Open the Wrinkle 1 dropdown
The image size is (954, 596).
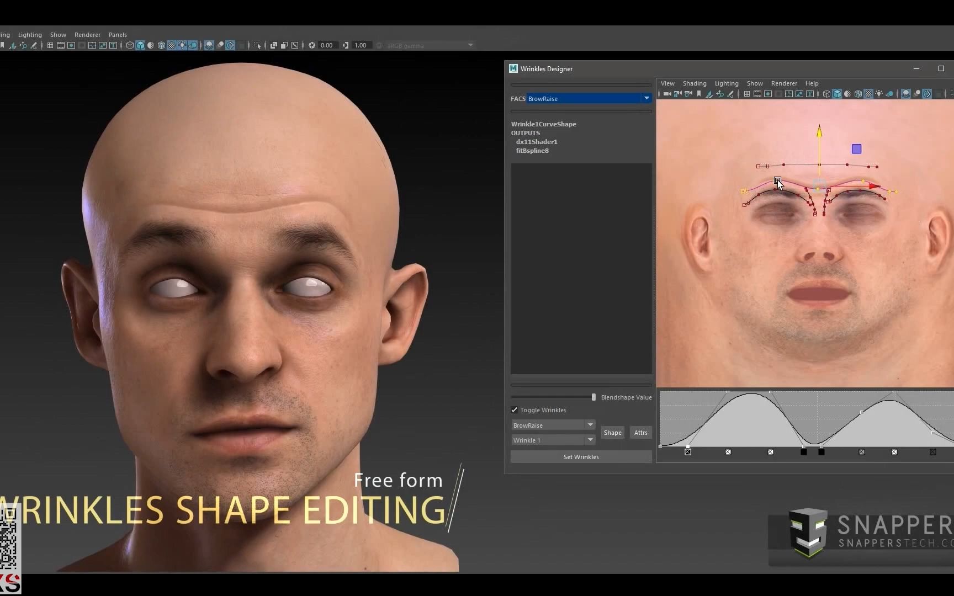click(x=590, y=440)
